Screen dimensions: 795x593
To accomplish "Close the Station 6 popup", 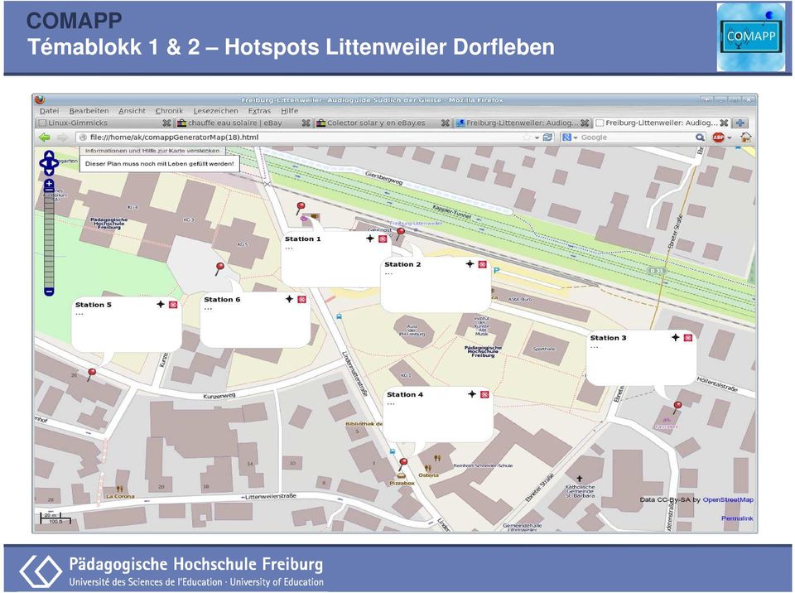I will [x=301, y=300].
